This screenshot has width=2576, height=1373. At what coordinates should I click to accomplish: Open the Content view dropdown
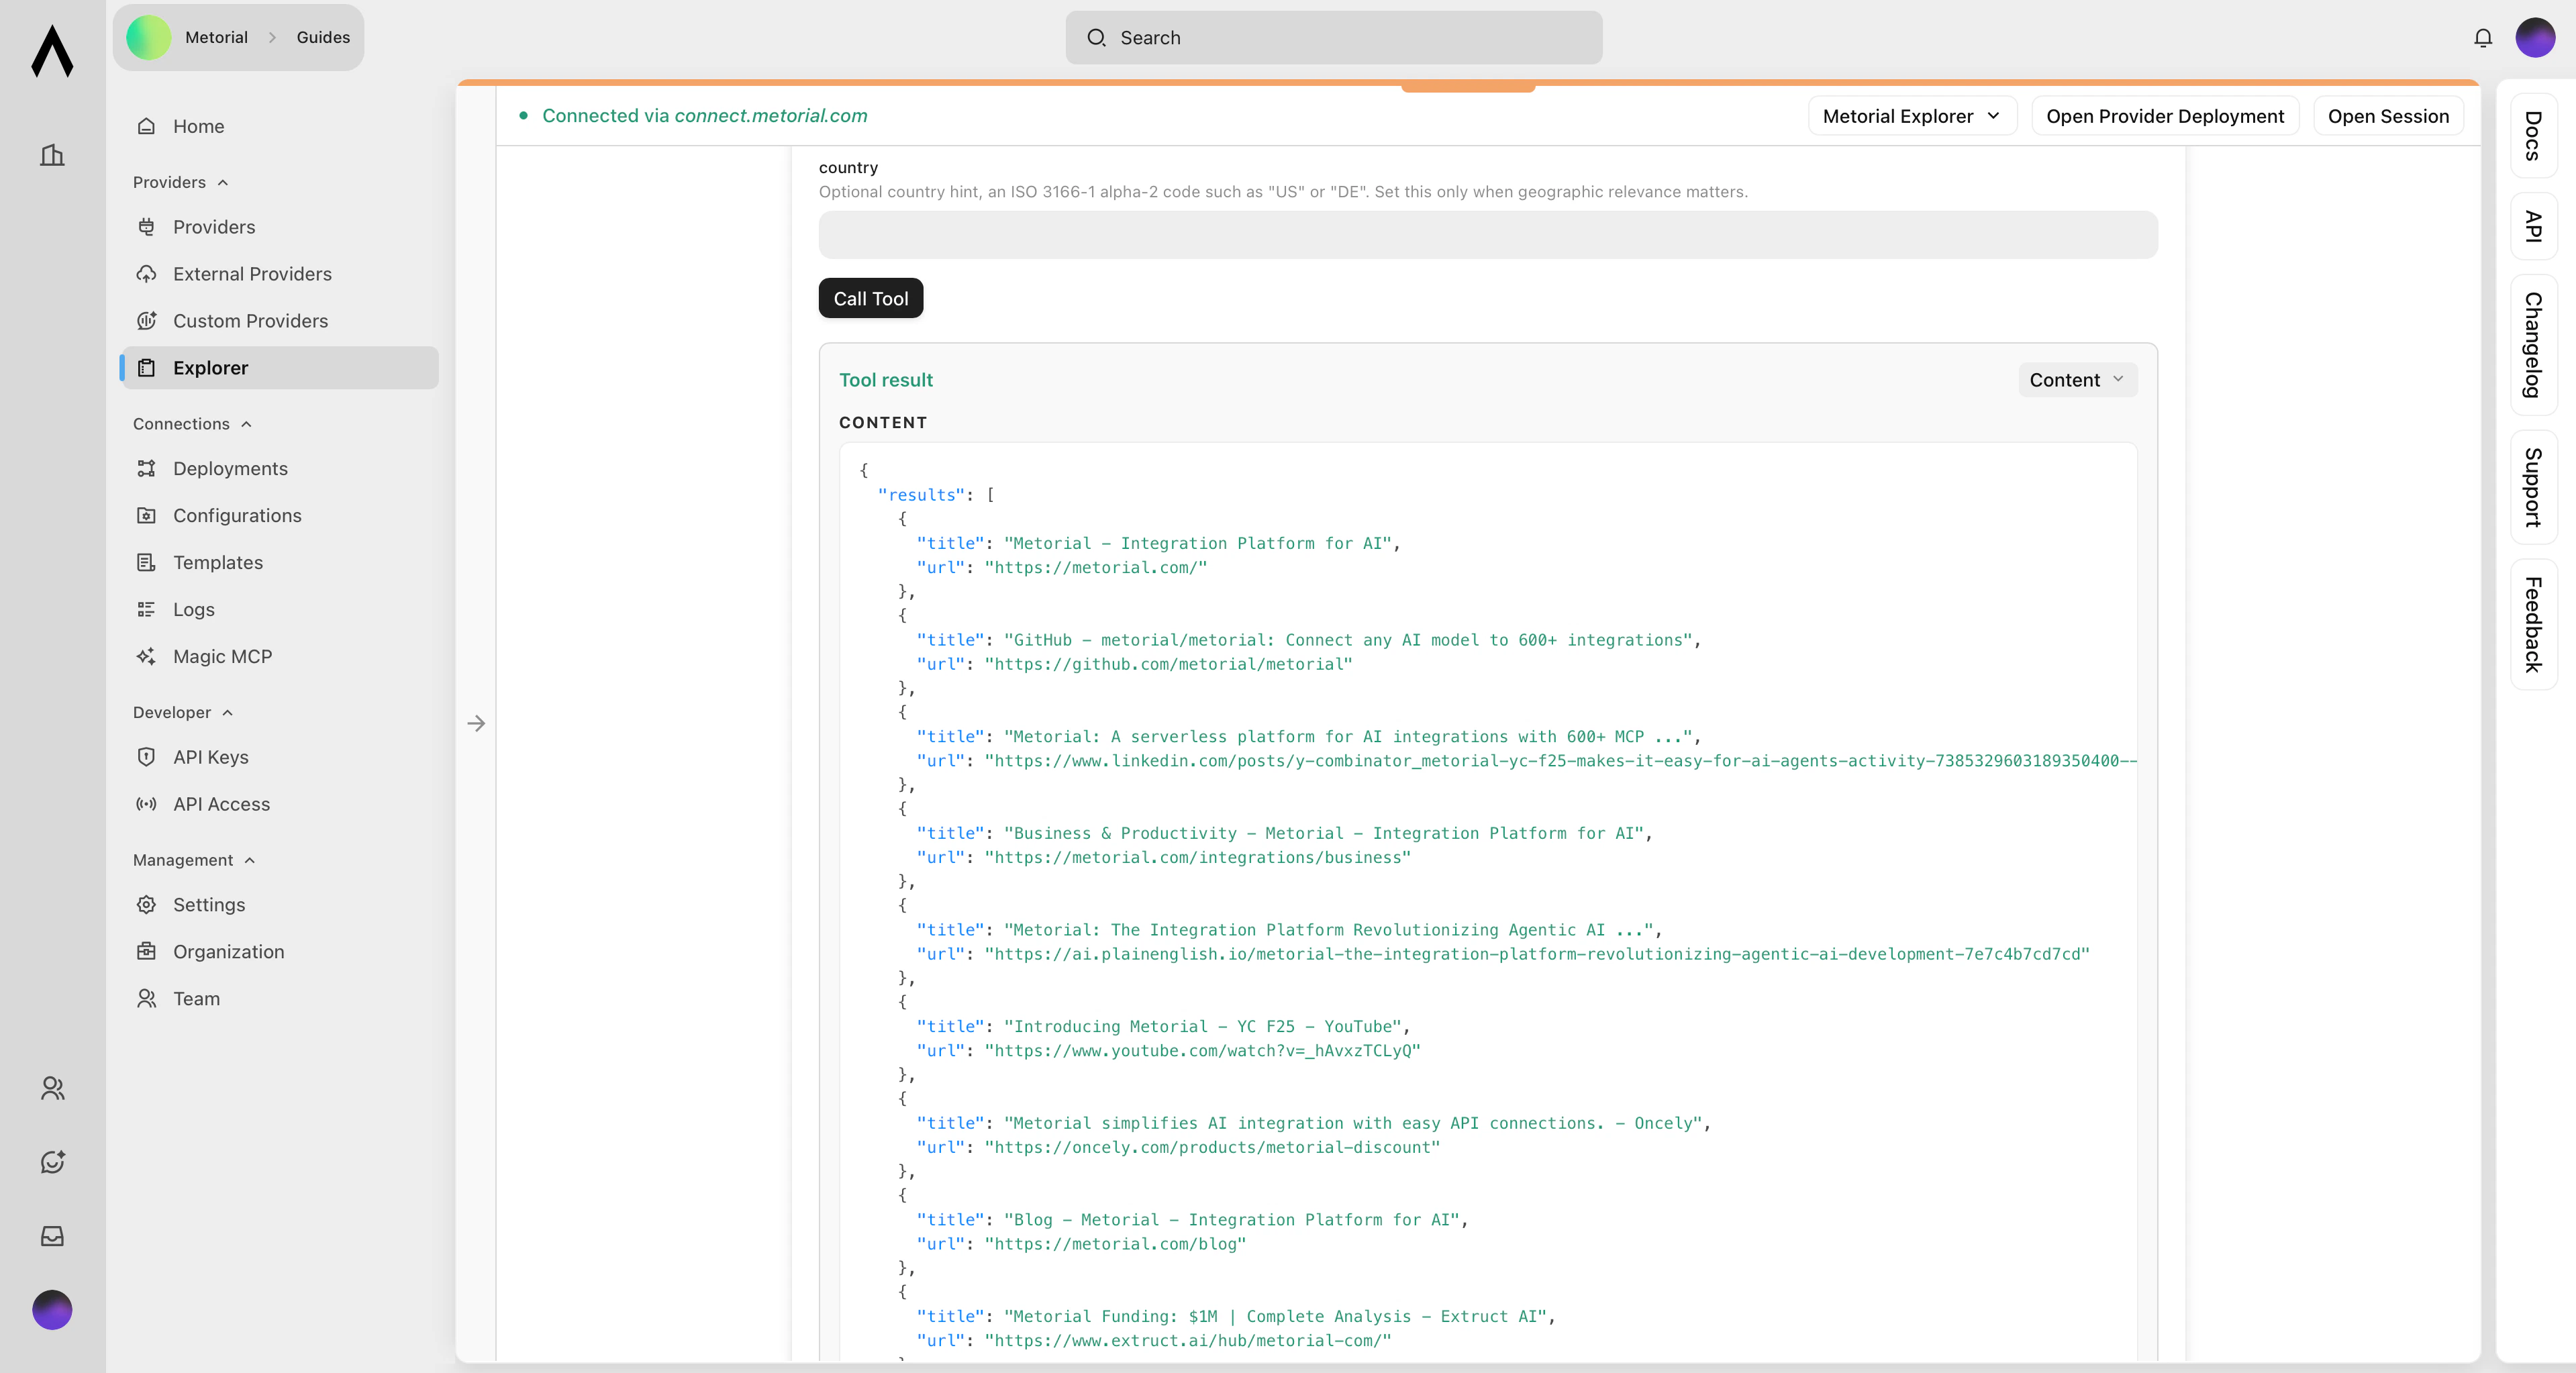(x=2076, y=380)
